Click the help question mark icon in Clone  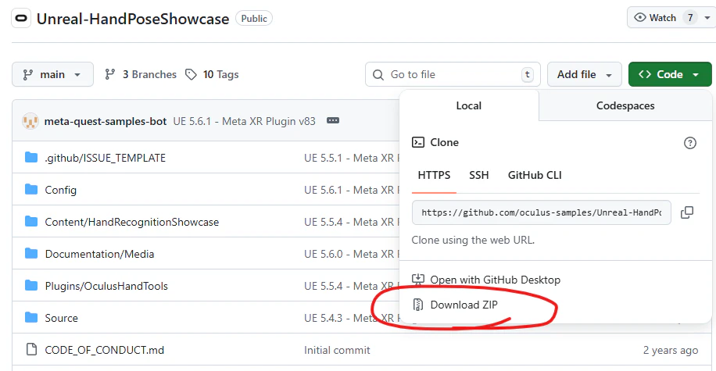click(x=690, y=143)
